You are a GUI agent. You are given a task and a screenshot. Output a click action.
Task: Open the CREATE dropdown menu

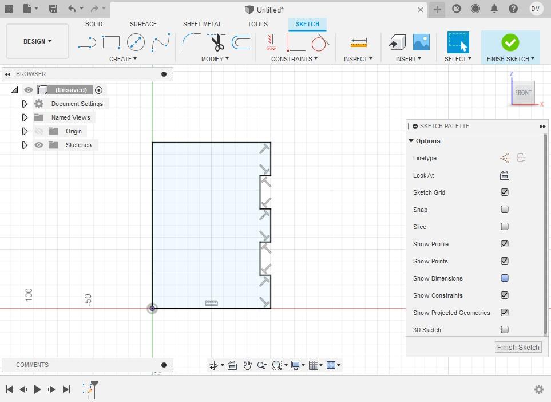click(122, 59)
